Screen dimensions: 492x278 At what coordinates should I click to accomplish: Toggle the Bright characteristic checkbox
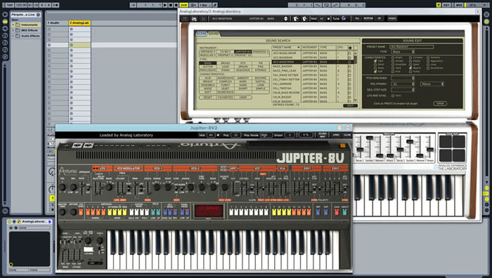click(x=393, y=58)
